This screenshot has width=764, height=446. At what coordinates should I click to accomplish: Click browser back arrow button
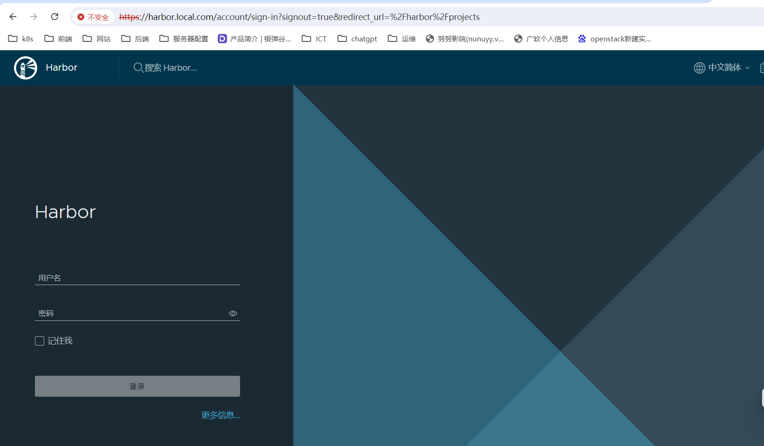click(13, 17)
